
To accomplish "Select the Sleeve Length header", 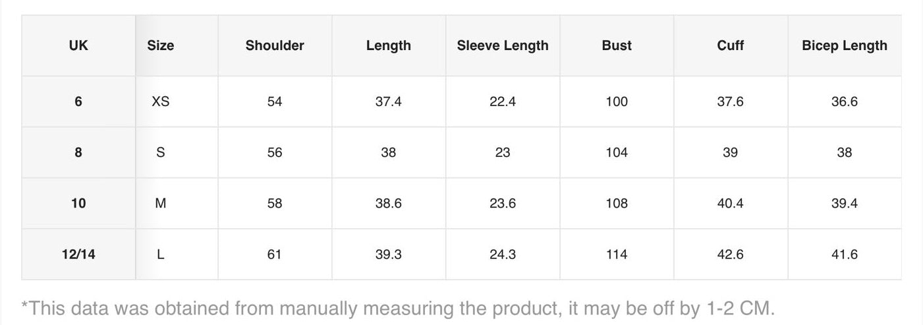I will (x=503, y=45).
